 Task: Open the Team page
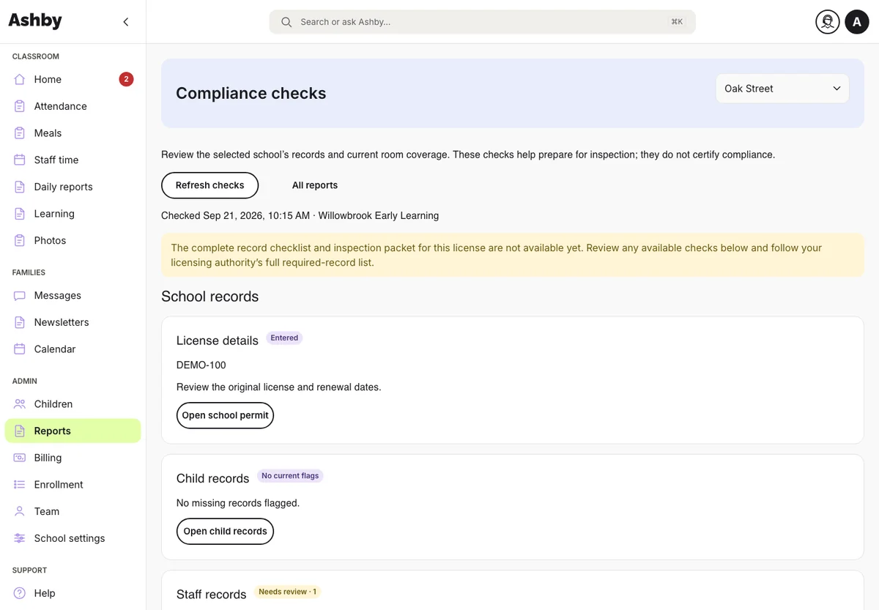pyautogui.click(x=73, y=511)
